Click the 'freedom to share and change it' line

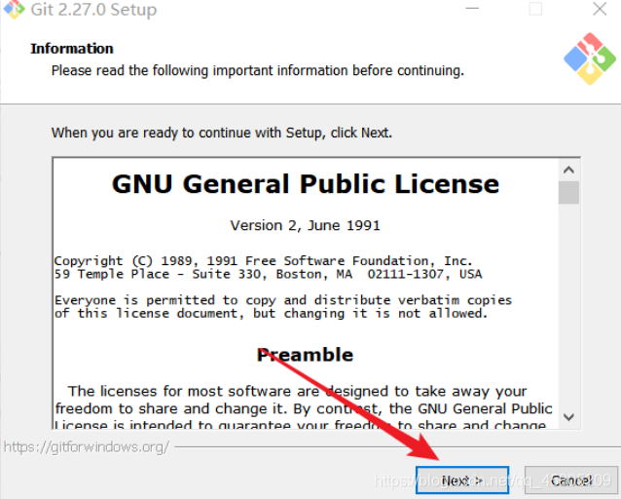point(304,408)
